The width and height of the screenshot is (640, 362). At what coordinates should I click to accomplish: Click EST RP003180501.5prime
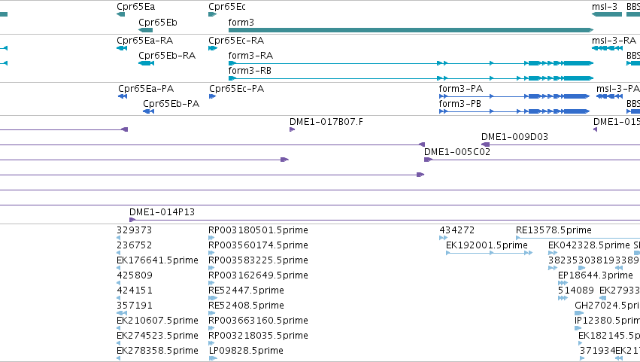pyautogui.click(x=258, y=230)
